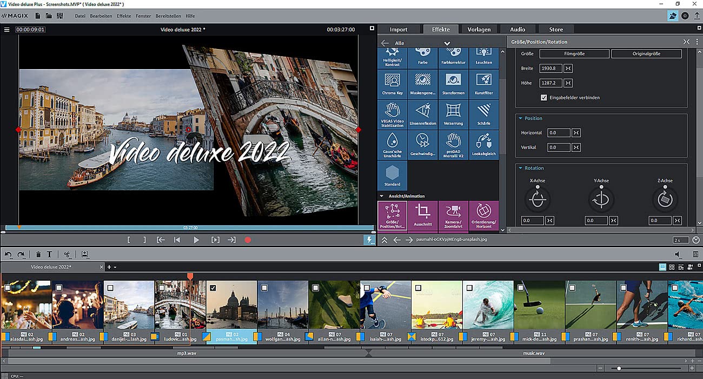Open the Stanzformen effect tile
703x379 pixels.
453,84
